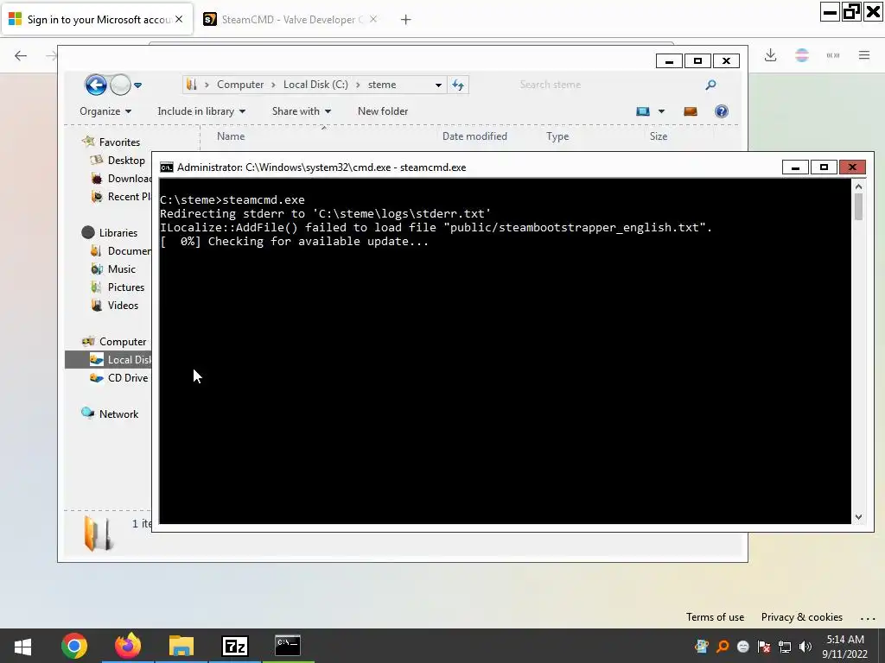Select CD Drive in the navigation pane
Viewport: 885px width, 663px height.
[x=128, y=378]
